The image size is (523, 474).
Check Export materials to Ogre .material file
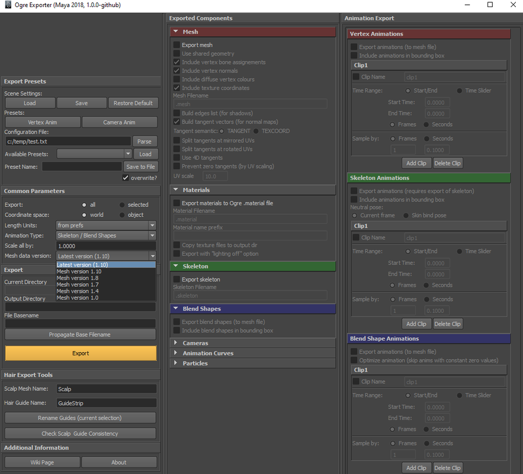177,203
